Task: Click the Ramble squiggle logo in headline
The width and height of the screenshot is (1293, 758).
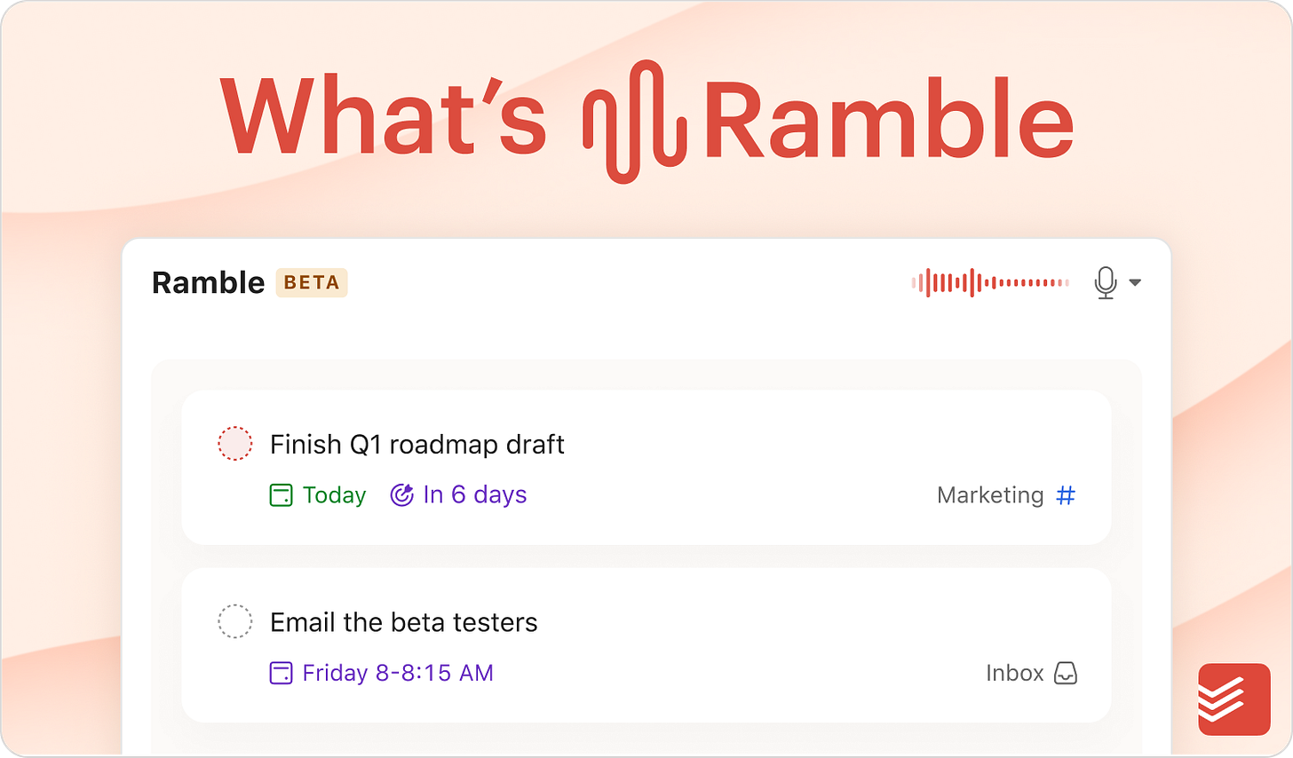Action: (635, 122)
